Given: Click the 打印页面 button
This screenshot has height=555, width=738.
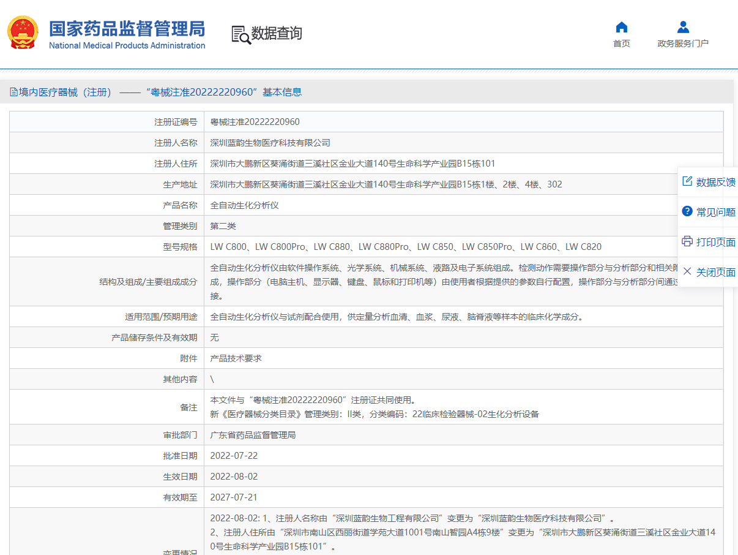Looking at the screenshot, I should pos(708,242).
